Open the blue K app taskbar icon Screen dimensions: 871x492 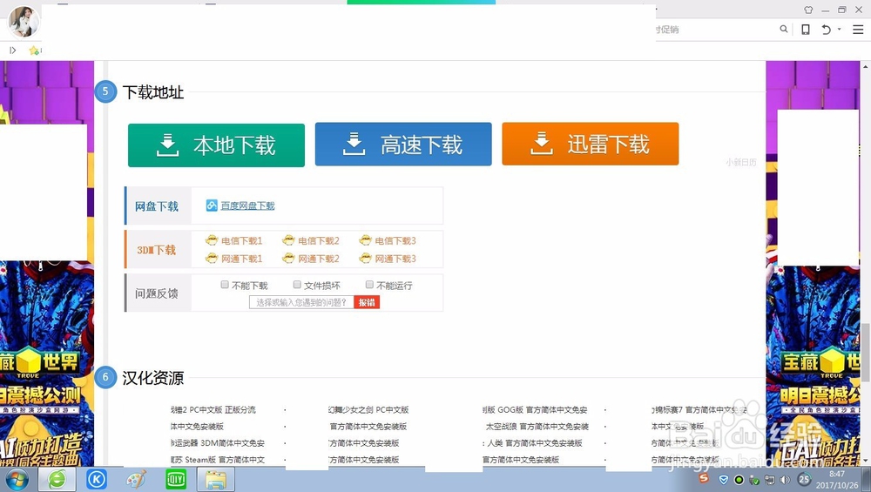pyautogui.click(x=97, y=479)
